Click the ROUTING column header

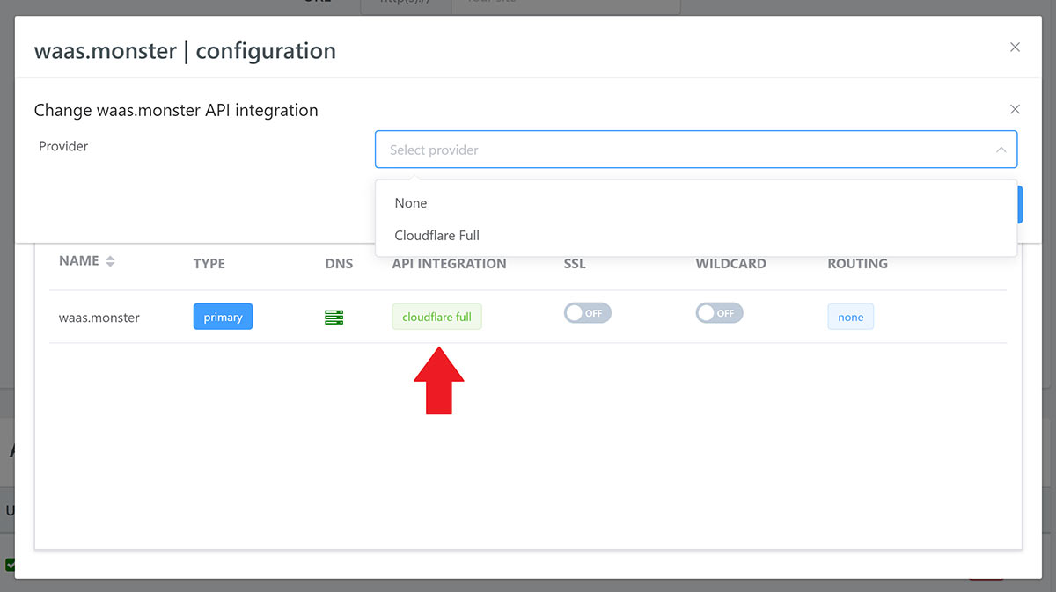(857, 264)
